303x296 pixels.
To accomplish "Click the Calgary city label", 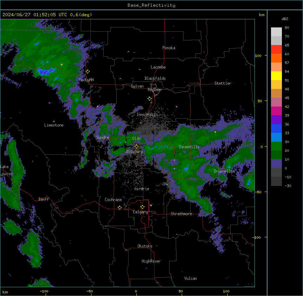I will (140, 212).
